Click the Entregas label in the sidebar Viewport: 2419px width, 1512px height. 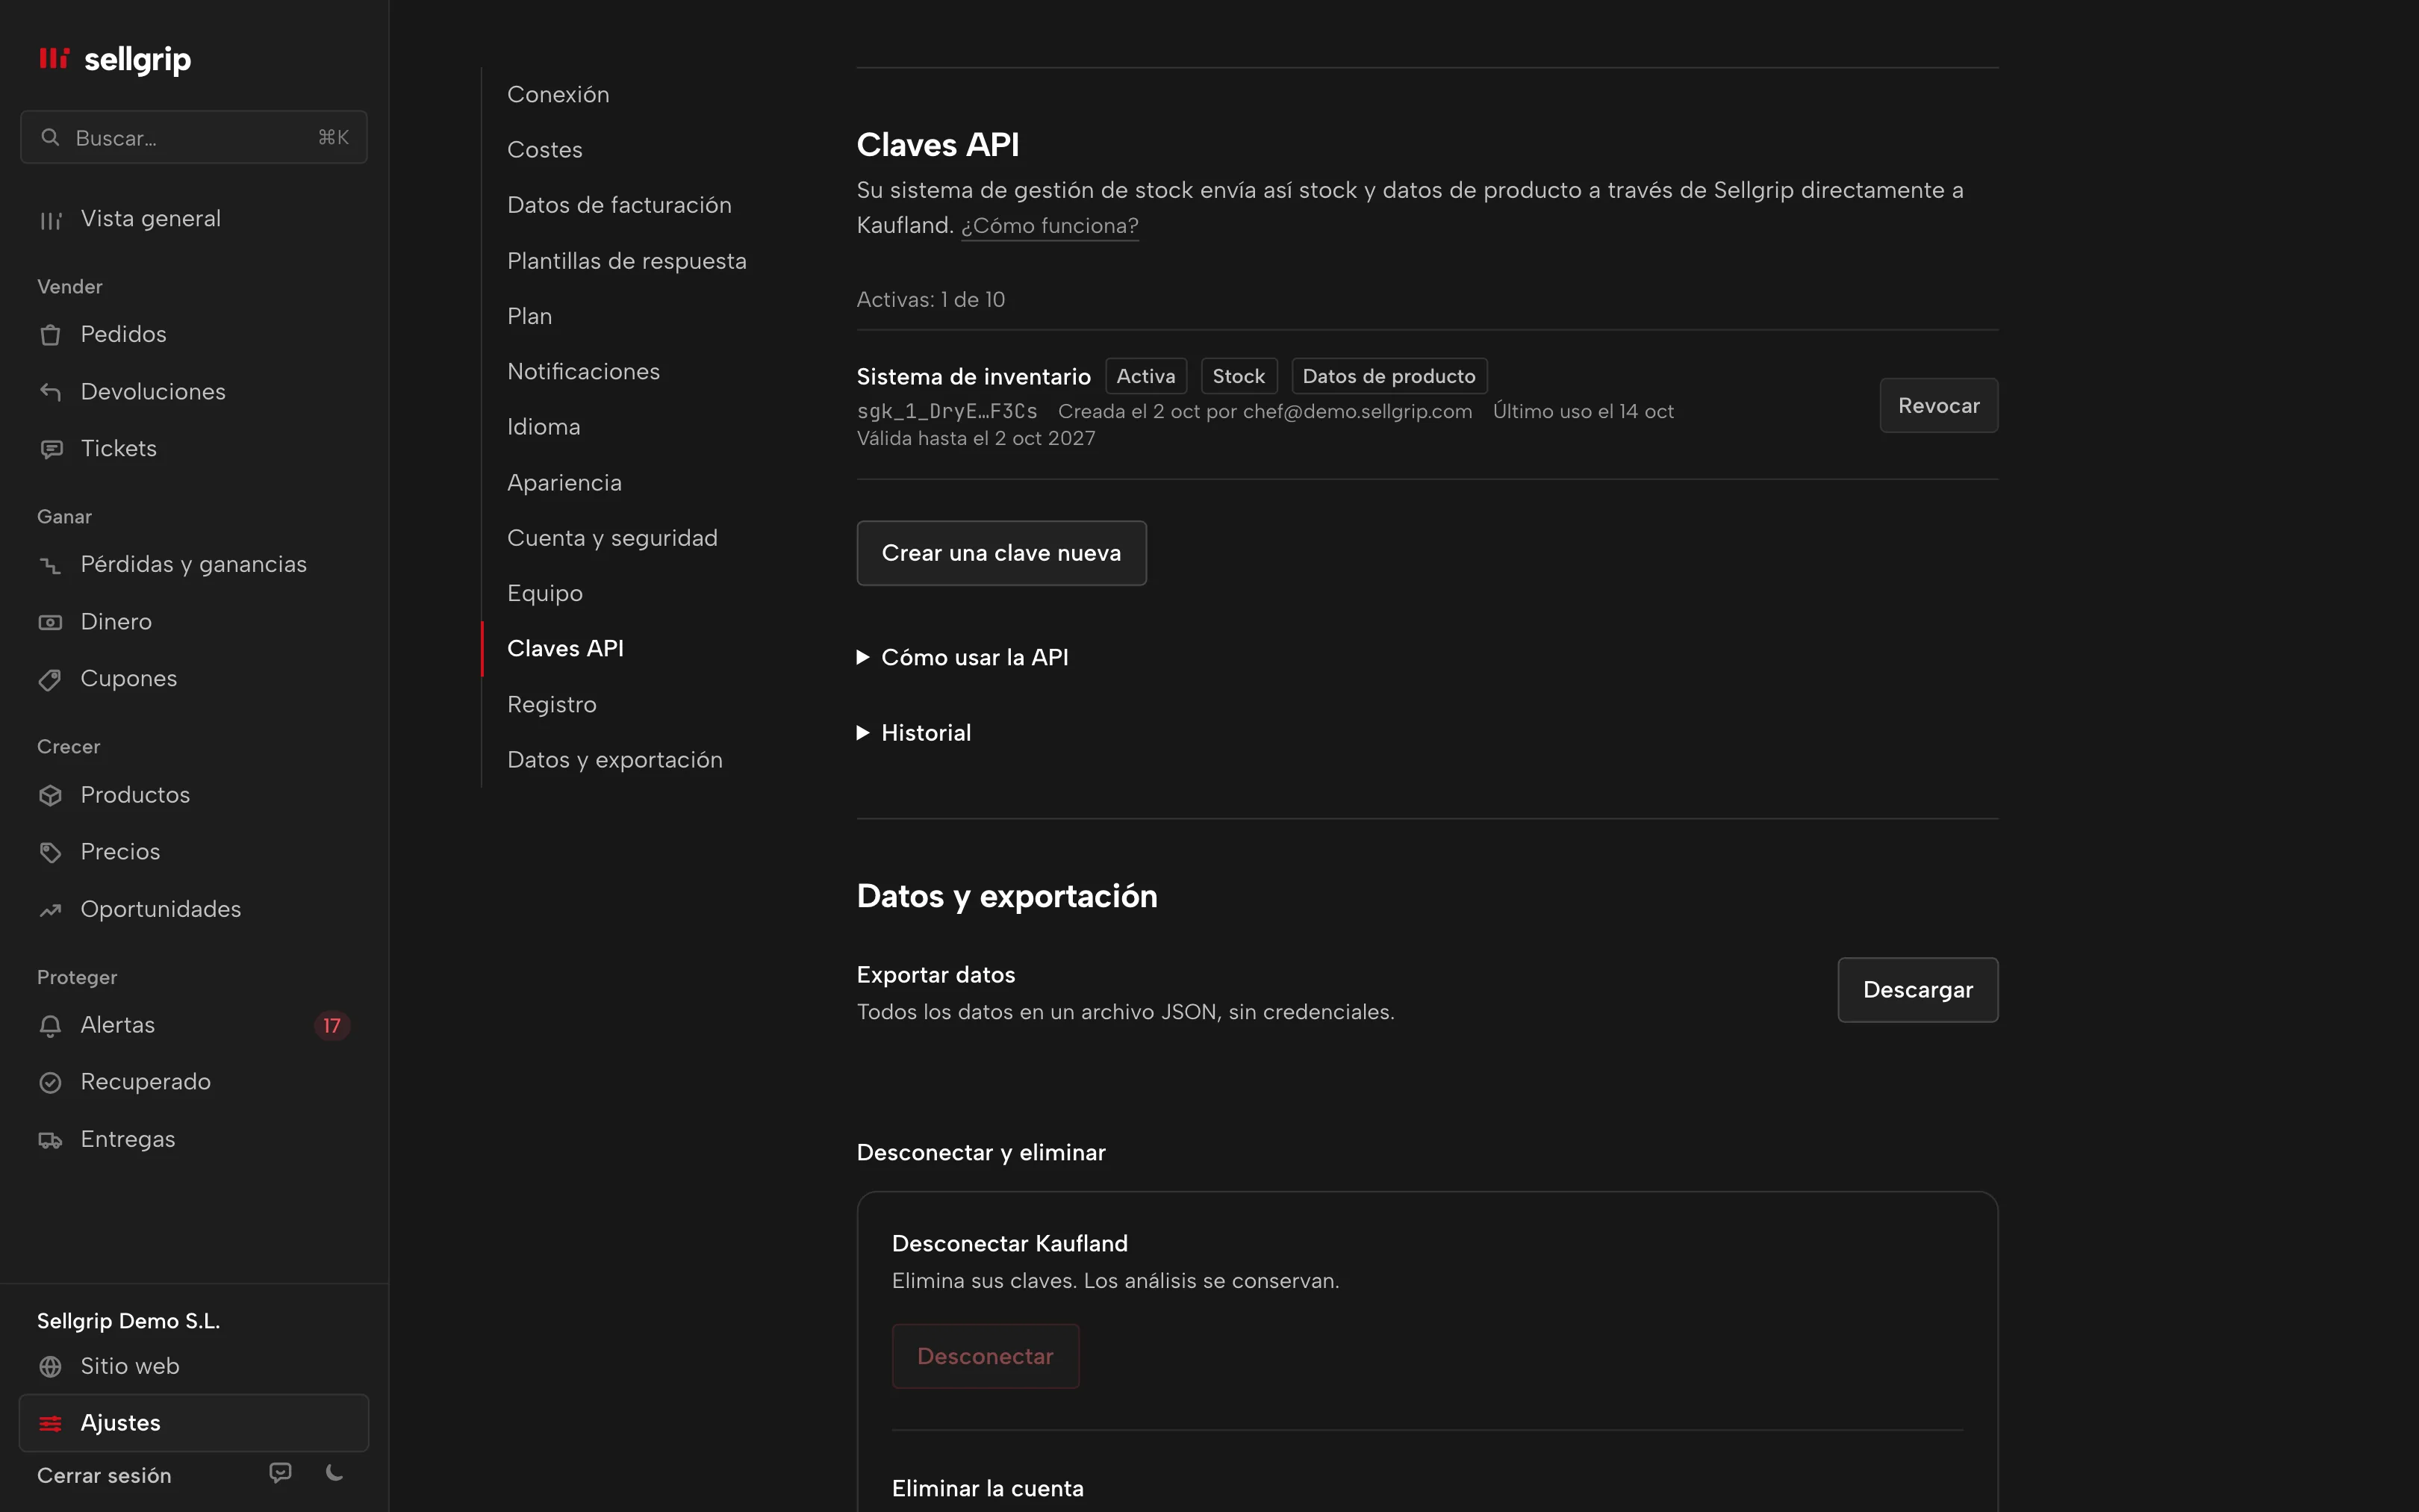[x=128, y=1139]
